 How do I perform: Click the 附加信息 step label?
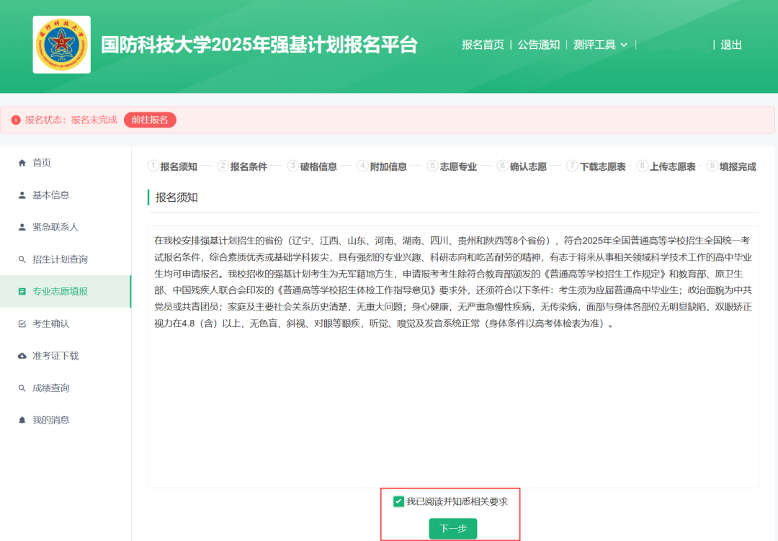tap(388, 167)
